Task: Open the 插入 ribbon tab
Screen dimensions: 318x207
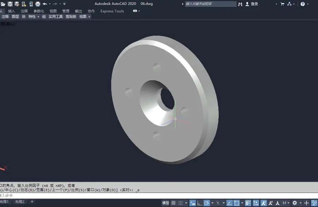Action: click(x=11, y=11)
